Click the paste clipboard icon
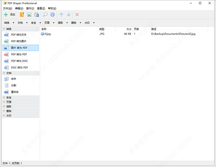The width and height of the screenshot is (216, 167). [x=37, y=15]
